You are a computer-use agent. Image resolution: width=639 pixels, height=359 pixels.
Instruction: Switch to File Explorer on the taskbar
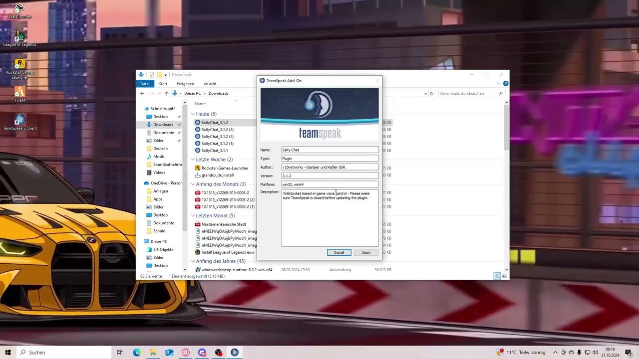click(153, 353)
